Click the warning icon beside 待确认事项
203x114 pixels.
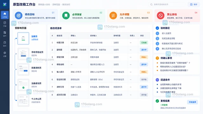click(157, 58)
